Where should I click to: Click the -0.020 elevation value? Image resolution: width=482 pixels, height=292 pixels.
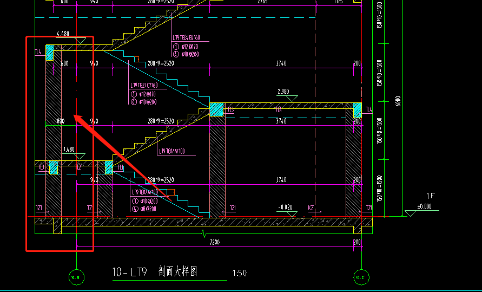pos(285,207)
